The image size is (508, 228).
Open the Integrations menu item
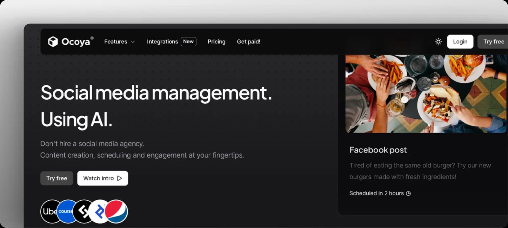[162, 42]
